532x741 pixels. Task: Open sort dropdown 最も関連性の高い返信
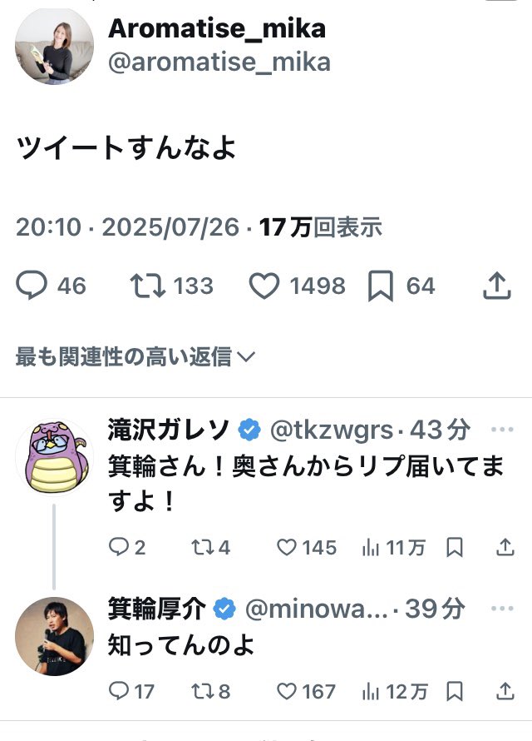click(x=135, y=357)
